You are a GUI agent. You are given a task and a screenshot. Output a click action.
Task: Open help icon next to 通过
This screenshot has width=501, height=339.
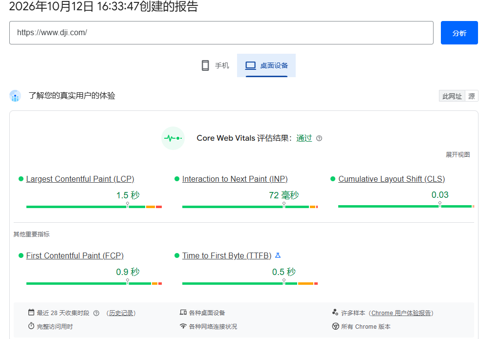(x=319, y=138)
